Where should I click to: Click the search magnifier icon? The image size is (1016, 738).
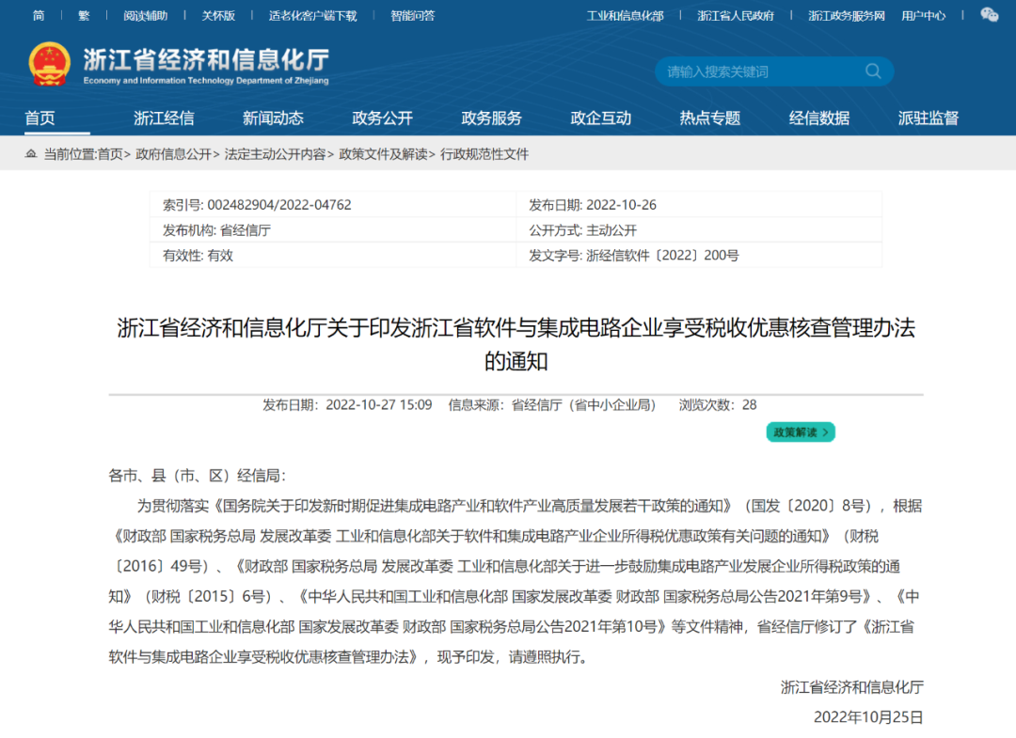[x=873, y=71]
